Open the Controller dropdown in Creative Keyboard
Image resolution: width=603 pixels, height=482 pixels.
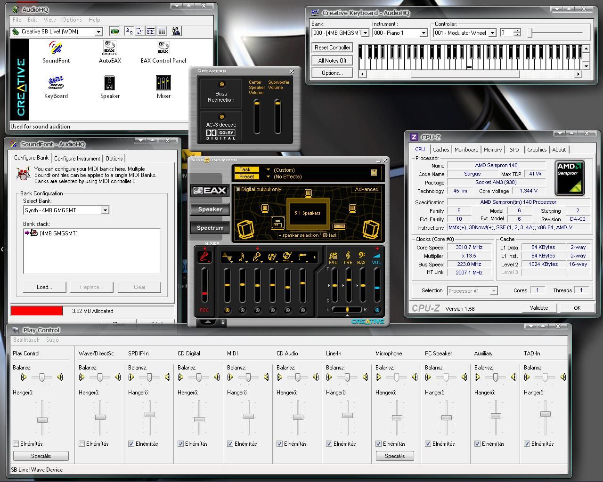pos(492,33)
